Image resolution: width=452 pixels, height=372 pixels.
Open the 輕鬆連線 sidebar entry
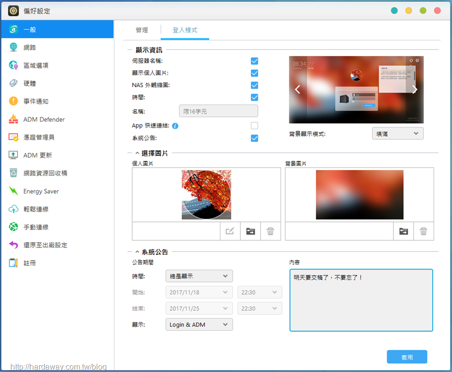pos(57,209)
